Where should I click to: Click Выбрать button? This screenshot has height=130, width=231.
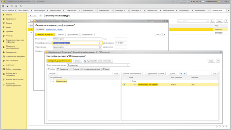tap(52, 74)
